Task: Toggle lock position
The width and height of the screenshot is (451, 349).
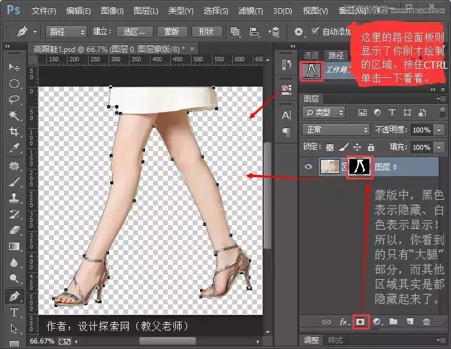Action: click(x=357, y=147)
